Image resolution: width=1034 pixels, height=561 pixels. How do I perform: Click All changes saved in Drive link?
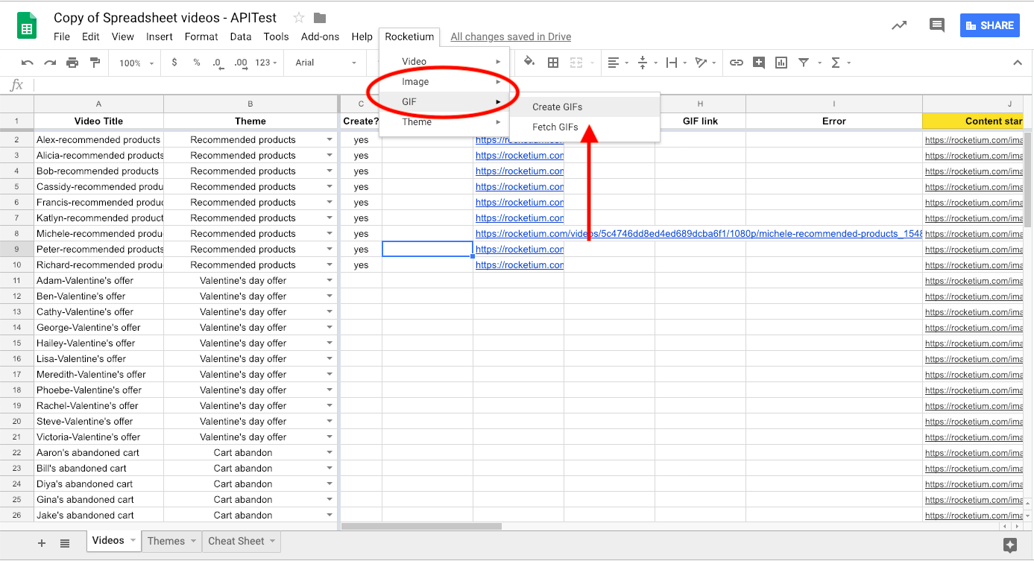[511, 37]
